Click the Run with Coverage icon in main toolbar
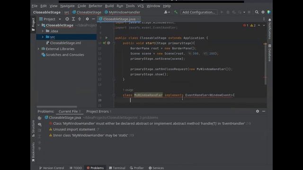The image size is (303, 170). [x=234, y=12]
